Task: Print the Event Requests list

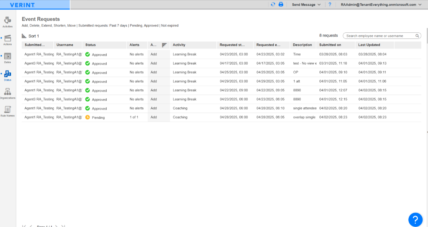Action: click(x=281, y=5)
